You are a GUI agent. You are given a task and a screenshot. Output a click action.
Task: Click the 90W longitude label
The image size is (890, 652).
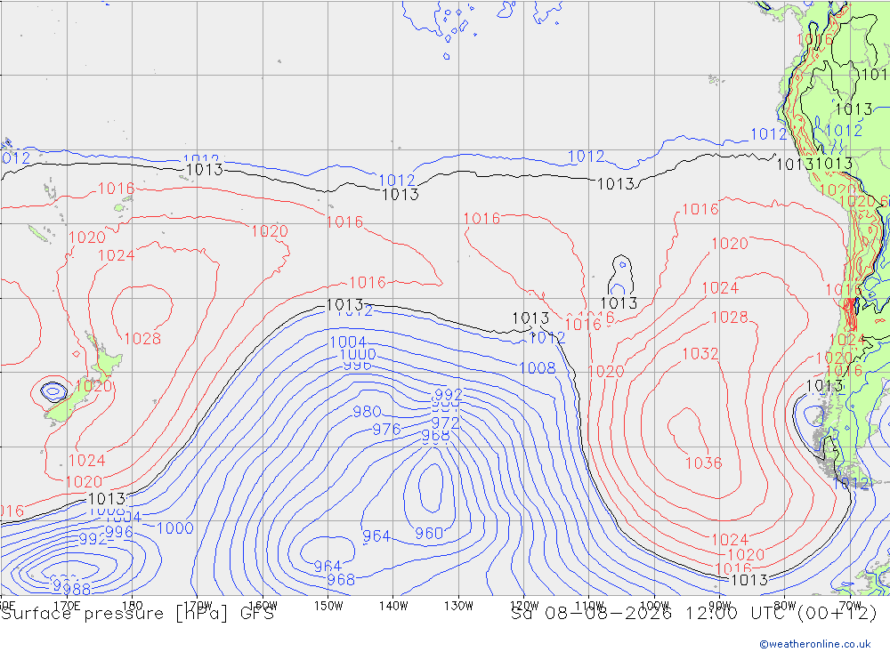click(x=720, y=606)
